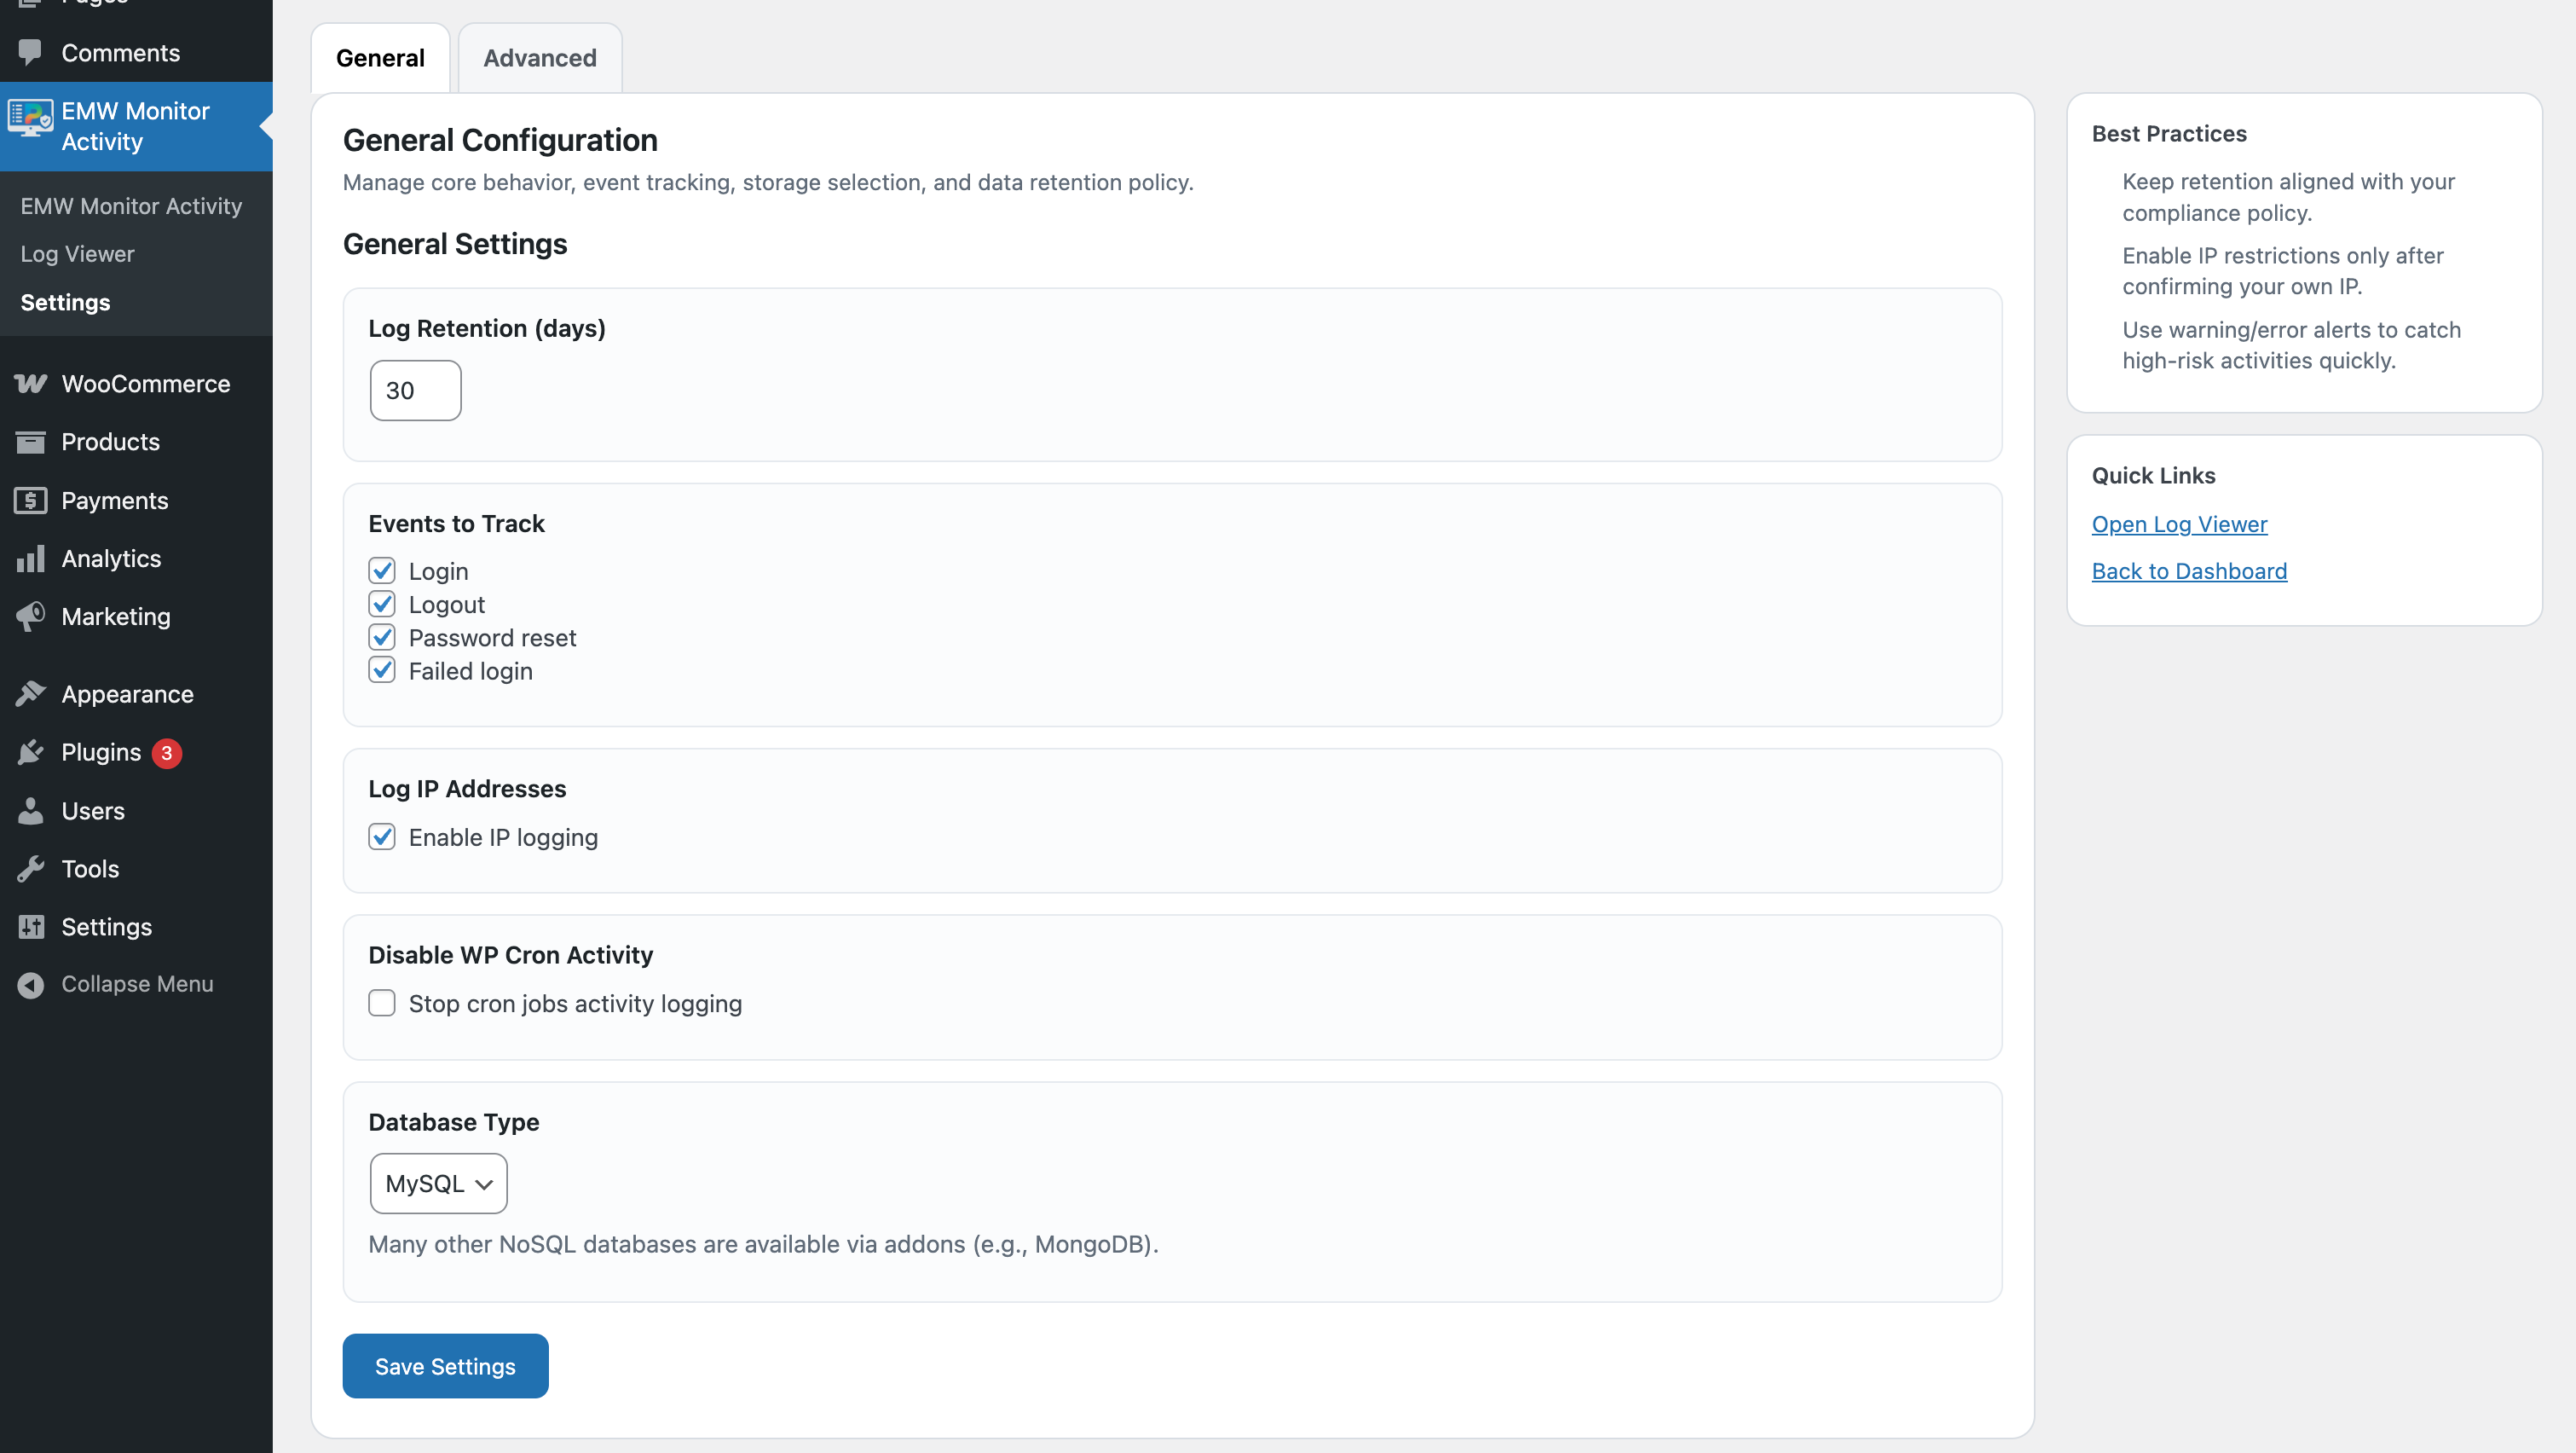The image size is (2576, 1453).
Task: Disable the Enable IP logging checkbox
Action: point(382,837)
